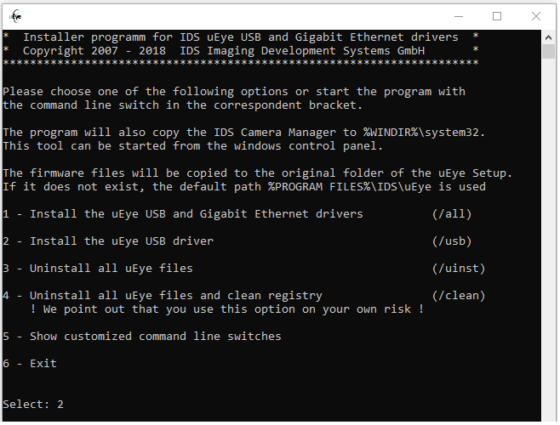Click option 3 Uninstall all uEye files
The height and width of the screenshot is (425, 560).
coord(98,269)
